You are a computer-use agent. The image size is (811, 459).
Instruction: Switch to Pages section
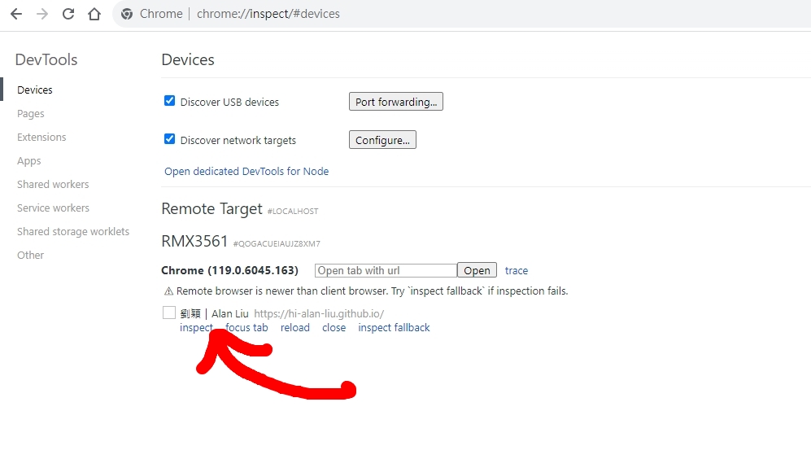[x=31, y=114]
